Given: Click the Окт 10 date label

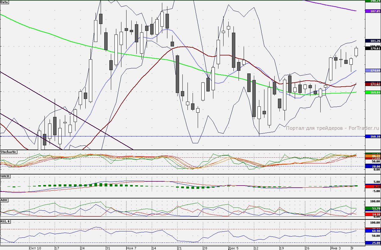Looking at the screenshot, I should (35, 248).
